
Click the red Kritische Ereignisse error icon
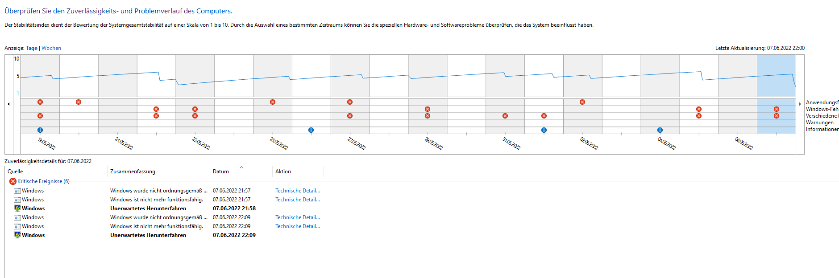(13, 181)
